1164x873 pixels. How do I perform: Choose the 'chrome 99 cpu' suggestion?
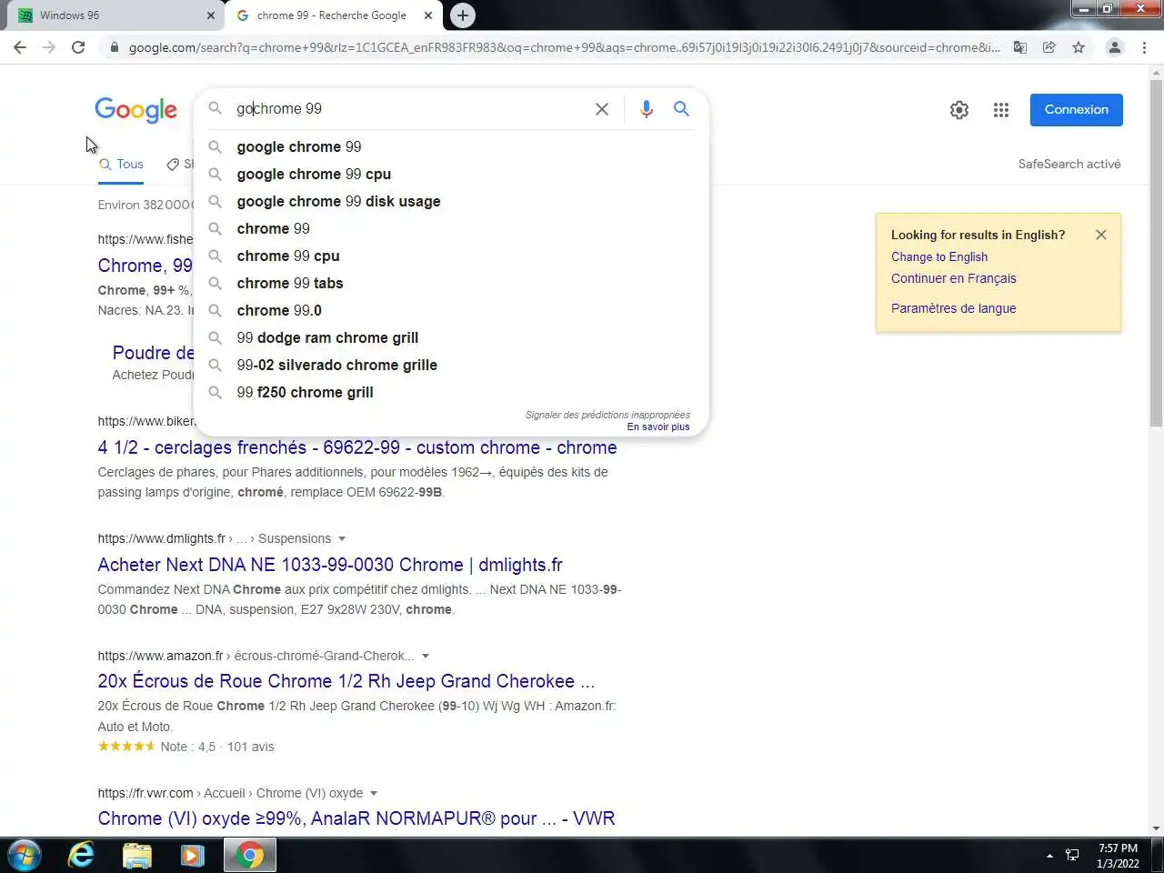[x=451, y=256]
